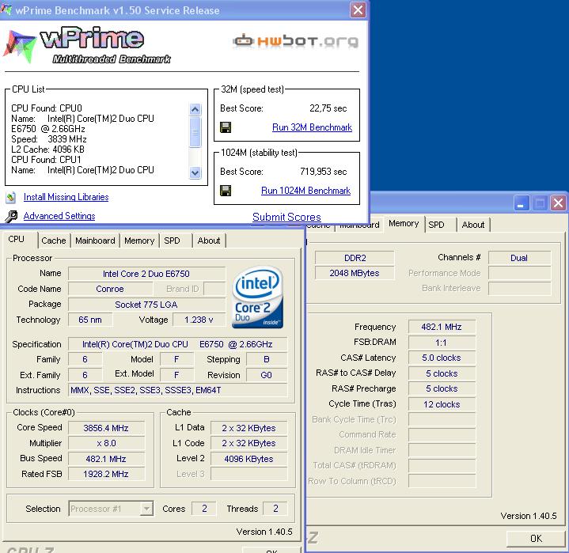Click the save icon for 1024M score

(x=226, y=191)
